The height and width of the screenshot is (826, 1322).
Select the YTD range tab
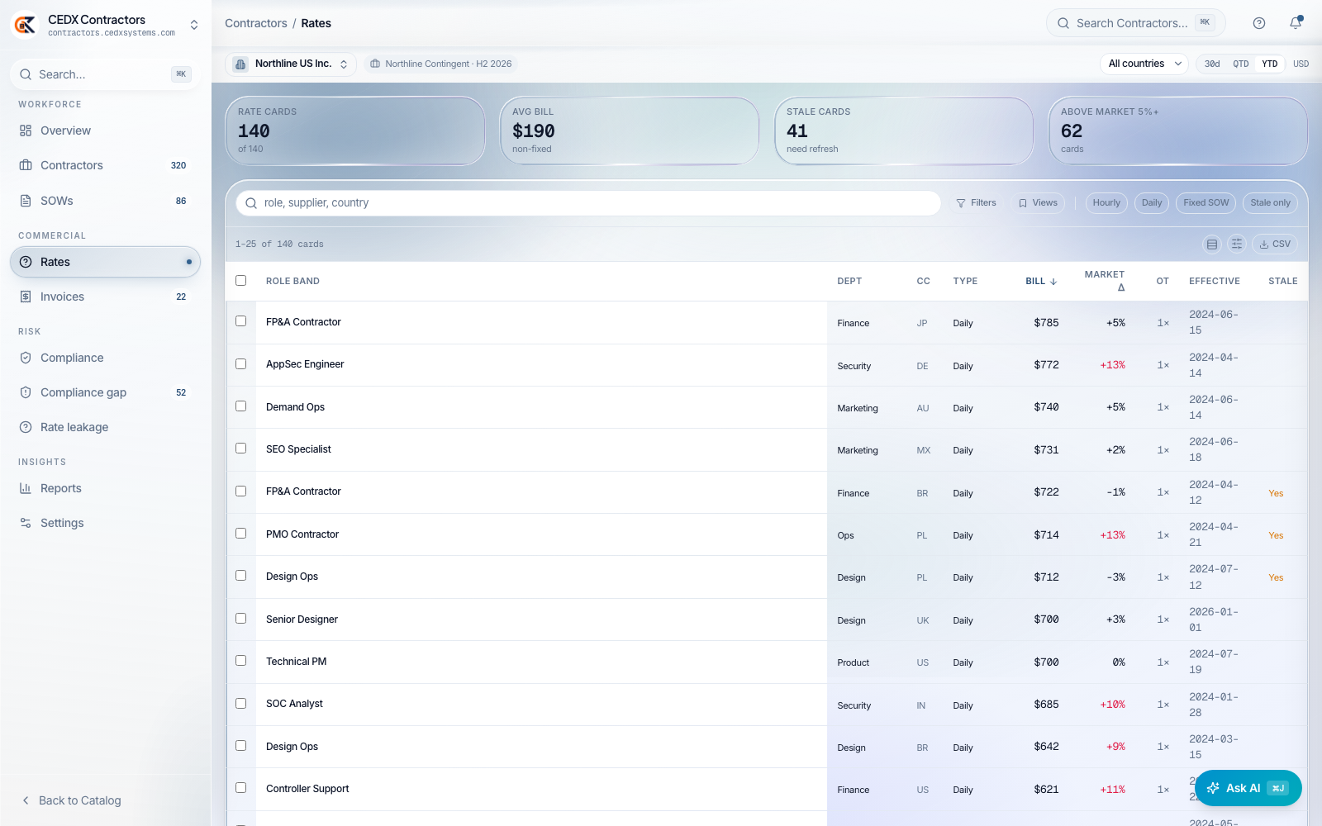pyautogui.click(x=1269, y=64)
